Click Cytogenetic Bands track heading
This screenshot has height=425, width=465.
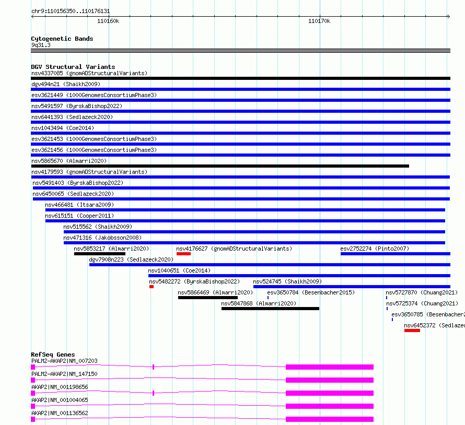[x=62, y=39]
